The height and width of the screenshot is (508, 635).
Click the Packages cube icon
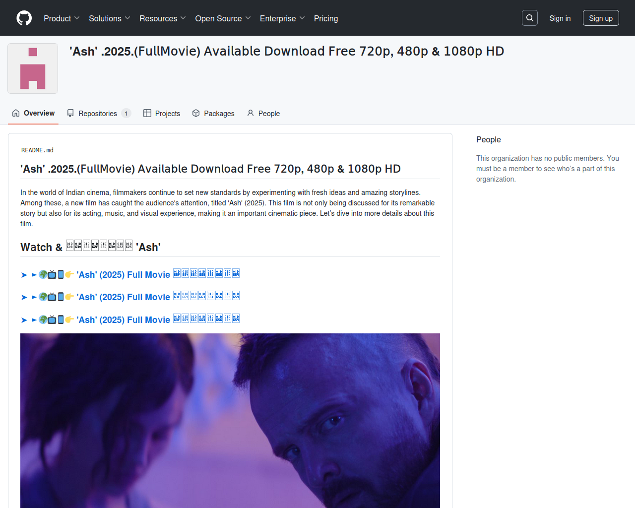coord(196,113)
